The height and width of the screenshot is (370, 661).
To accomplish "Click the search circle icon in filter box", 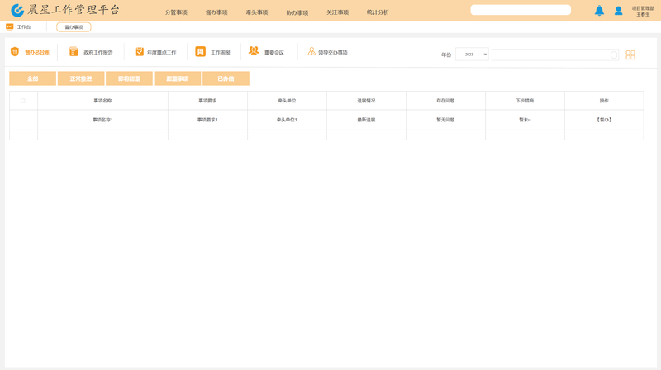I will (614, 55).
